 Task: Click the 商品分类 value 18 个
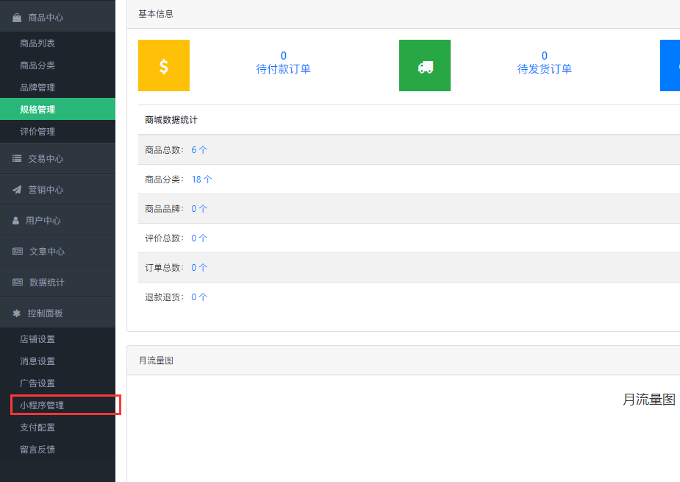click(201, 180)
